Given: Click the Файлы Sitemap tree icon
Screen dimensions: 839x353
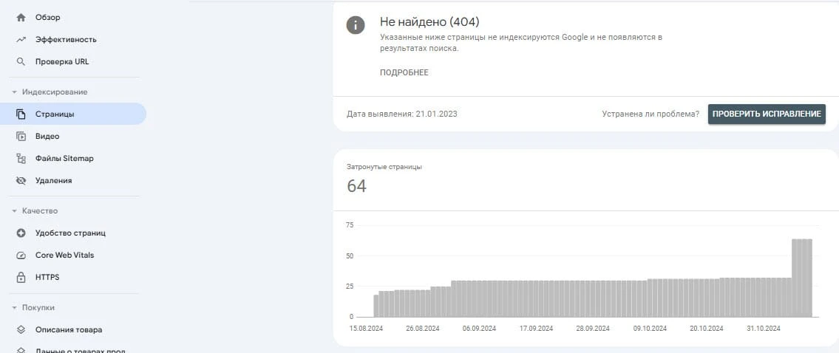Looking at the screenshot, I should pyautogui.click(x=21, y=158).
